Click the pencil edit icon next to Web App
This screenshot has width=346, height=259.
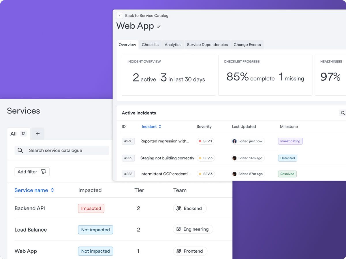[x=159, y=27]
